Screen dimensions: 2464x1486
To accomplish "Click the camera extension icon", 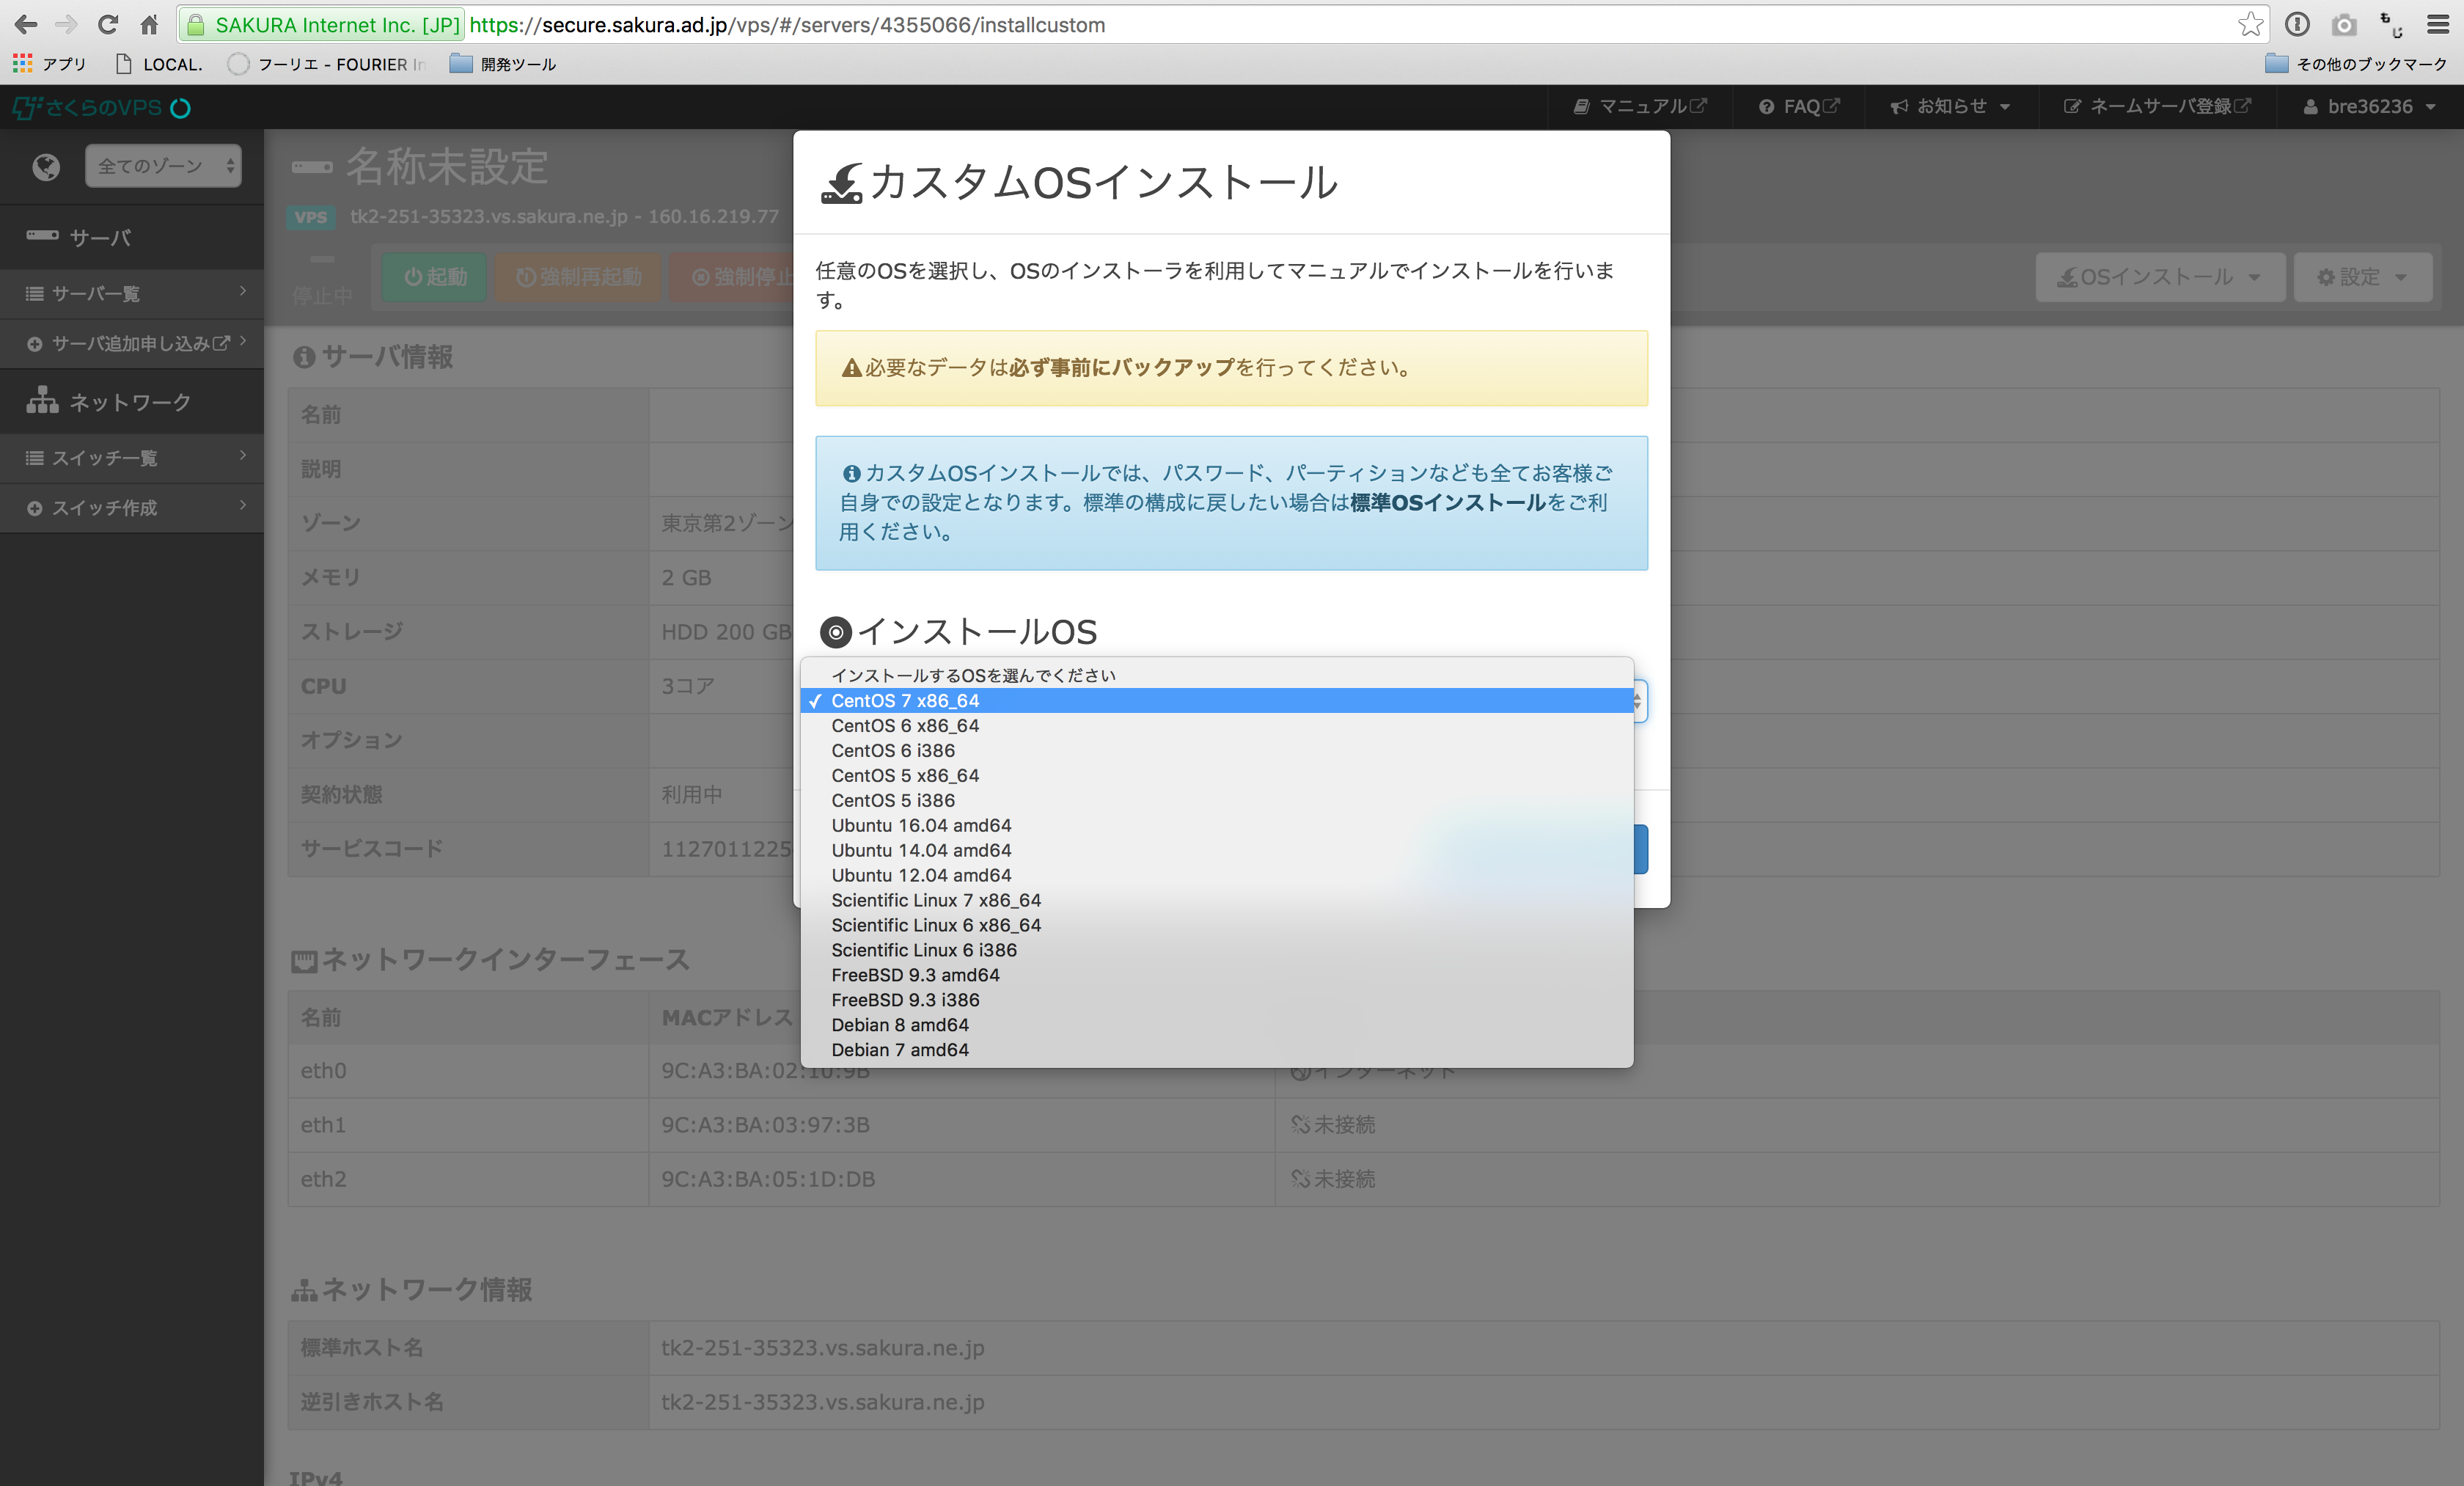I will 2344,24.
